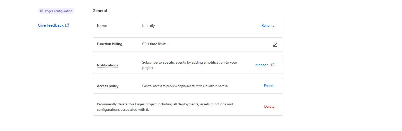Open Manage notifications link
This screenshot has width=402, height=131.
262,65
